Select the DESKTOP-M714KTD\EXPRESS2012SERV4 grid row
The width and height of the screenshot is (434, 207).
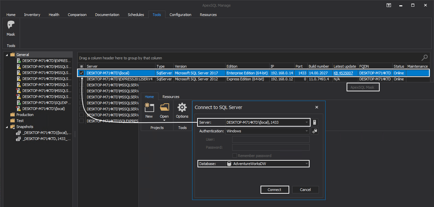tap(254, 79)
